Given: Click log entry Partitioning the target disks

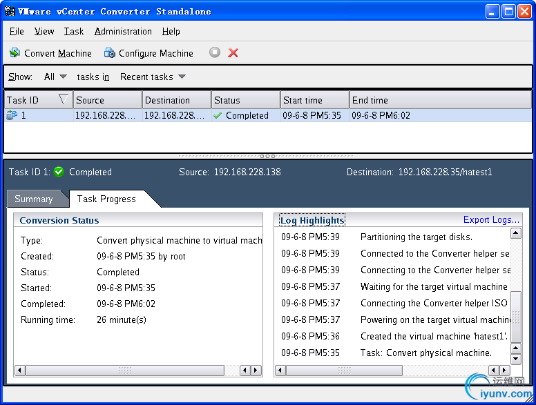Looking at the screenshot, I should tap(417, 237).
